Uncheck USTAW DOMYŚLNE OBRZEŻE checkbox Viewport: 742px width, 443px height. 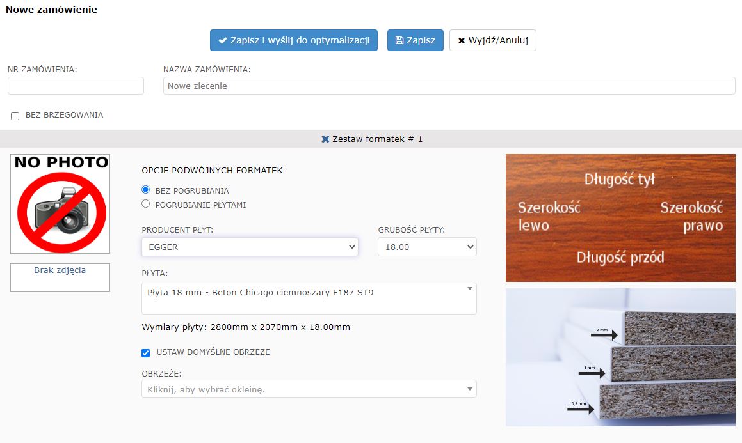click(x=146, y=353)
